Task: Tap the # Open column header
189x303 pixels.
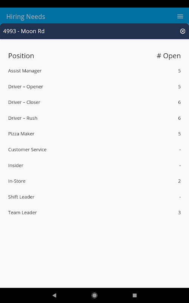Action: click(x=169, y=56)
